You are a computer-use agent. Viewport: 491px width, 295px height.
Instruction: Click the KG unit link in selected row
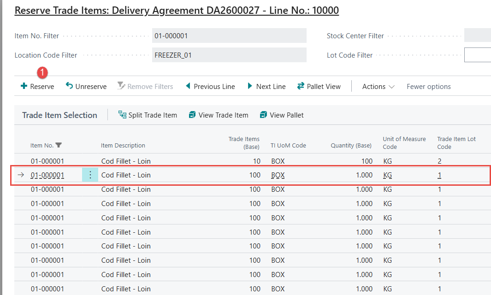(x=388, y=175)
